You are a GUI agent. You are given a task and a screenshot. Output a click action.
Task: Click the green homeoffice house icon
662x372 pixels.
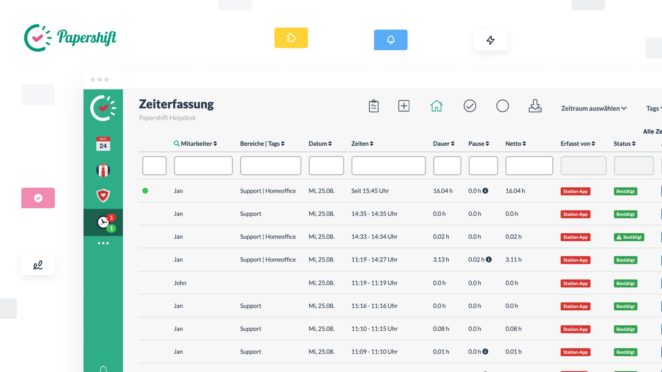pos(436,106)
